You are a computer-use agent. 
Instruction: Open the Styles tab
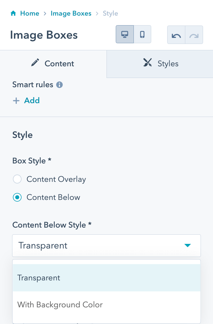(160, 64)
